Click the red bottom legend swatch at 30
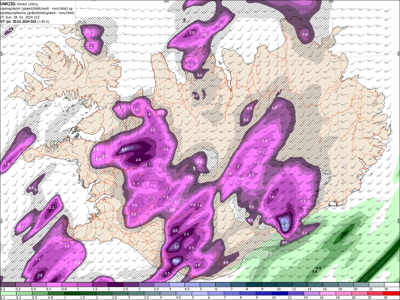 (x=392, y=293)
